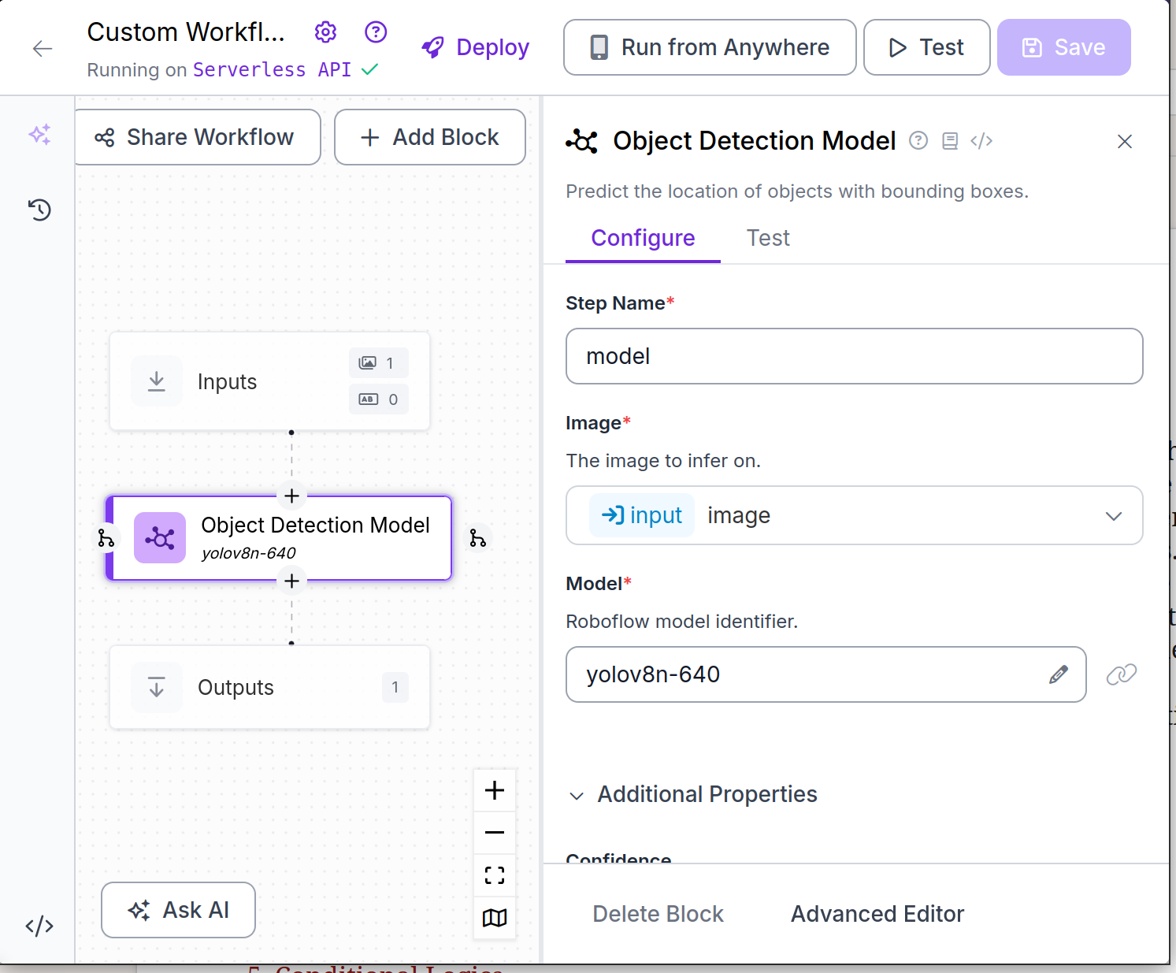Delete the Object Detection Model block
The width and height of the screenshot is (1176, 973).
click(658, 914)
